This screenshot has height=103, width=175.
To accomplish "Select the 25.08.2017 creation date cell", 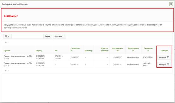I will point(75,57).
